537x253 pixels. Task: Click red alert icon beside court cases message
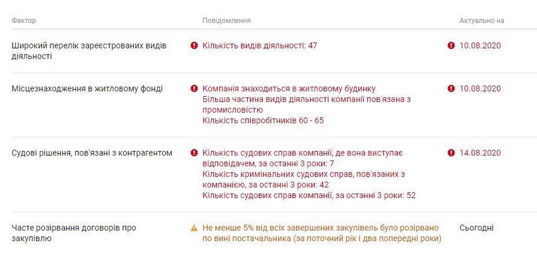(x=195, y=153)
